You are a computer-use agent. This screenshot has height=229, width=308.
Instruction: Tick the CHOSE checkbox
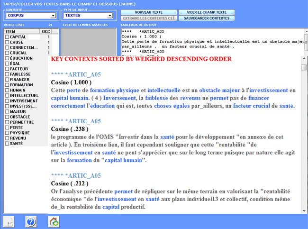click(7, 42)
